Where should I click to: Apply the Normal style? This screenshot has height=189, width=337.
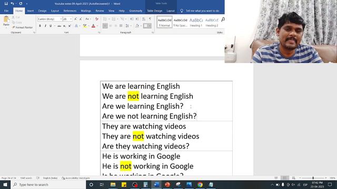[165, 22]
